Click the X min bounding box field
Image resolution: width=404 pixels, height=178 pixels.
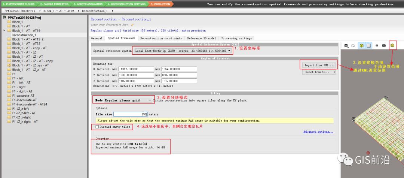click(x=136, y=69)
